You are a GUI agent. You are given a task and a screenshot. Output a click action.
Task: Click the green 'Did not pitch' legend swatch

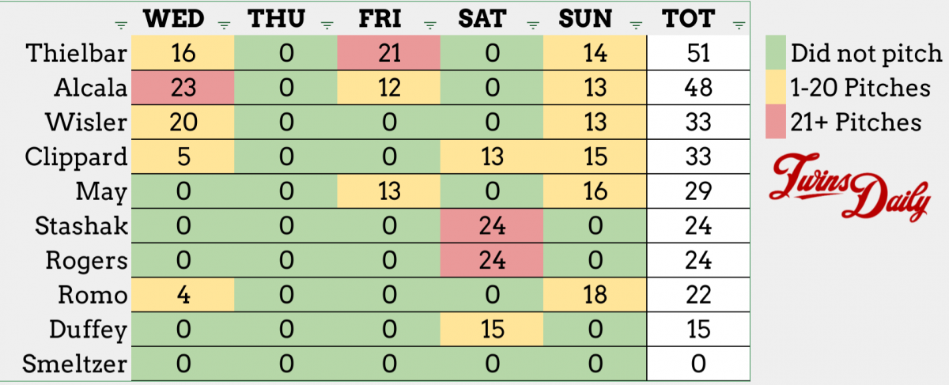(775, 54)
